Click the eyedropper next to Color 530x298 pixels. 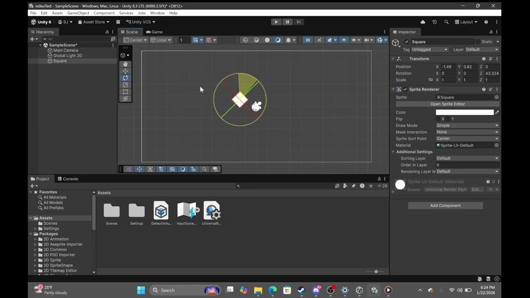tap(497, 112)
